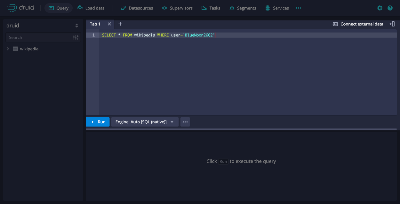Open the help question mark menu
400x204 pixels.
[x=390, y=8]
